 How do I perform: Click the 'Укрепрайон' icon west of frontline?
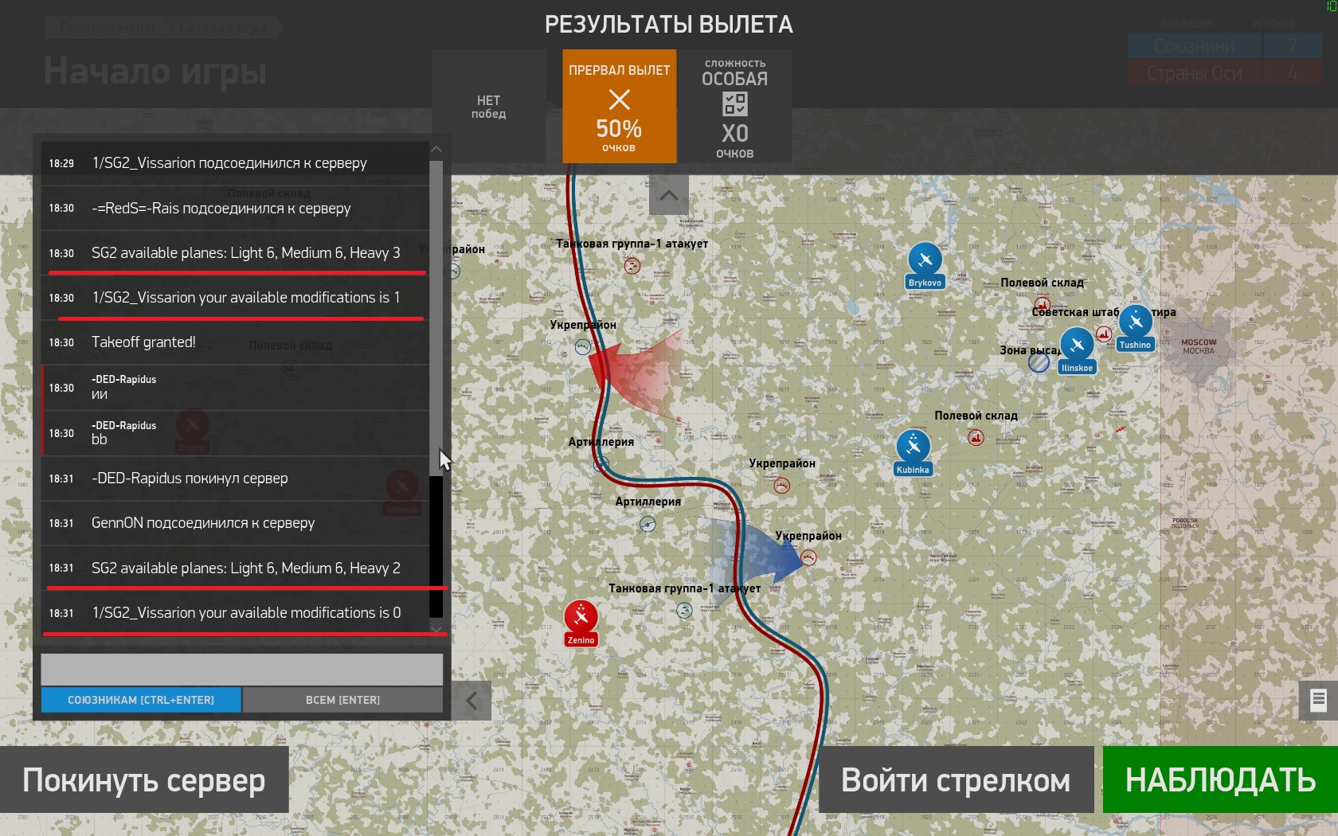tap(583, 347)
